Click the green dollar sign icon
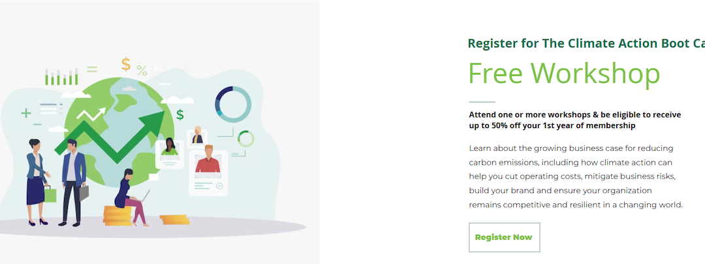The image size is (705, 264). 180,115
